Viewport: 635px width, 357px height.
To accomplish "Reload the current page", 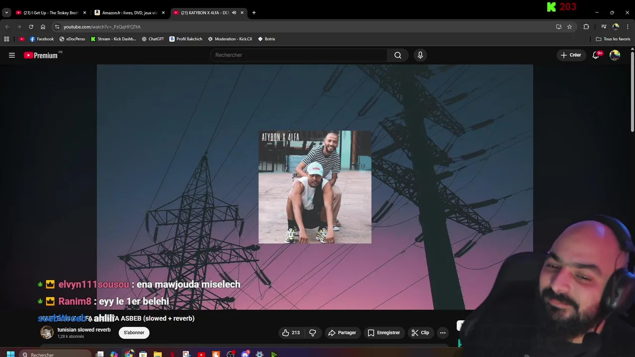I will tap(31, 27).
